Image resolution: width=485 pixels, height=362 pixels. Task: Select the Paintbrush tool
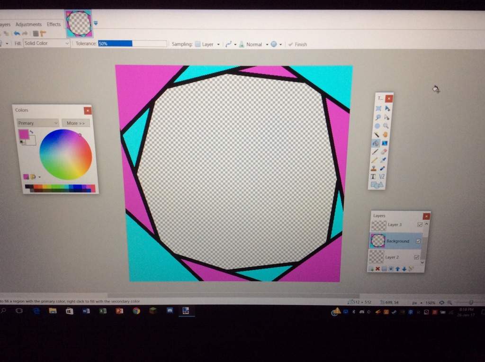375,152
